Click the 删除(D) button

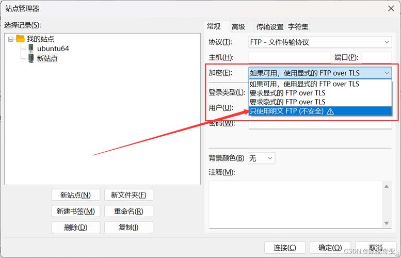[76, 227]
